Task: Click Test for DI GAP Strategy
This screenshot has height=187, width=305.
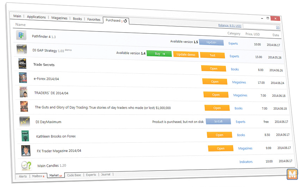Action: (212, 55)
